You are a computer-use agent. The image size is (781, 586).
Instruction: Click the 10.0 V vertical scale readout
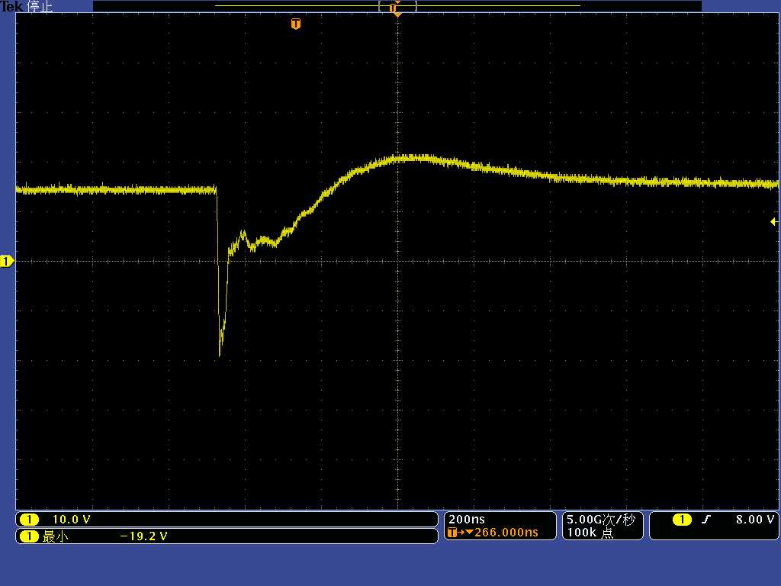tap(71, 520)
